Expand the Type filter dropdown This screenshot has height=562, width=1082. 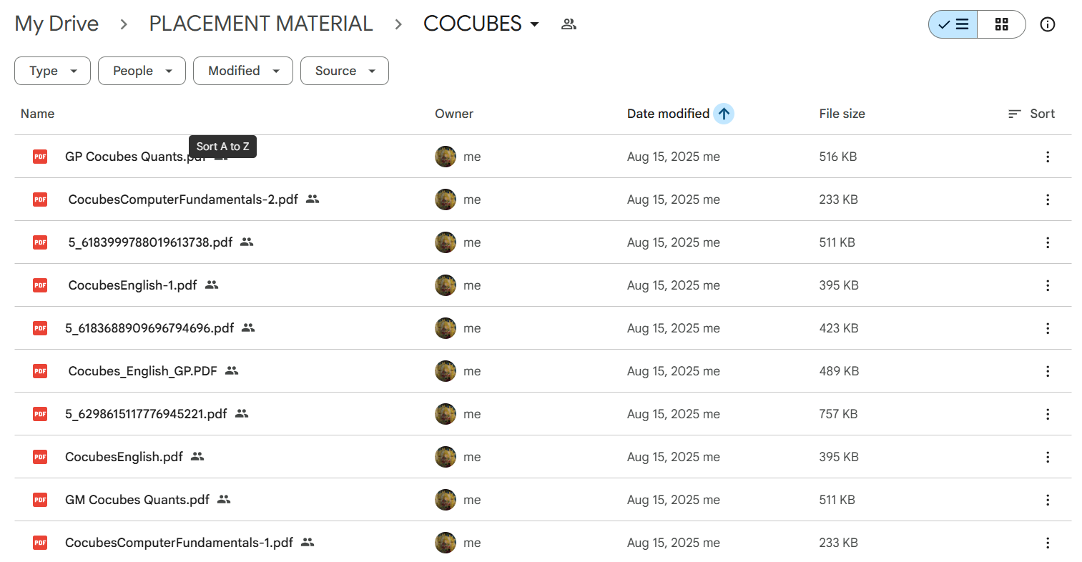tap(52, 71)
